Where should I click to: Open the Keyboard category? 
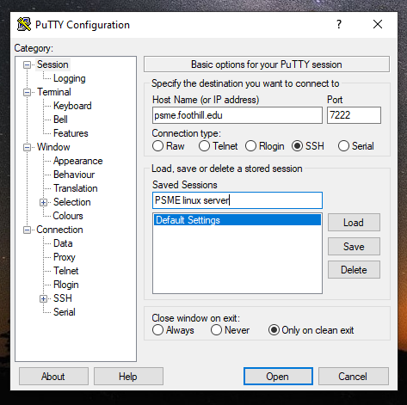(x=72, y=106)
